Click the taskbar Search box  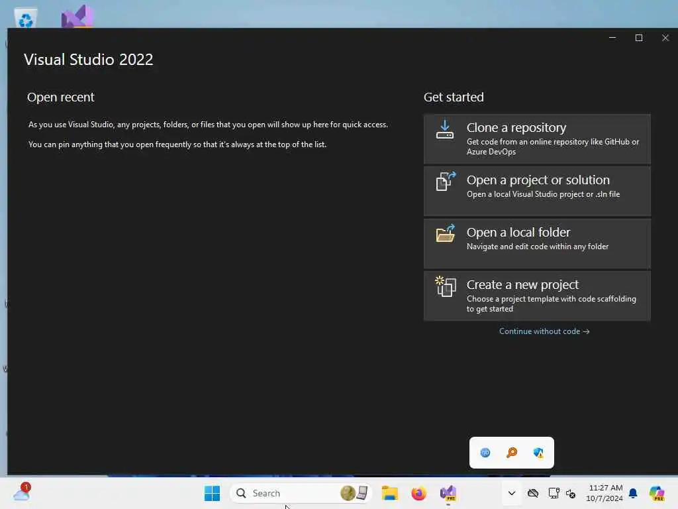[x=301, y=493]
